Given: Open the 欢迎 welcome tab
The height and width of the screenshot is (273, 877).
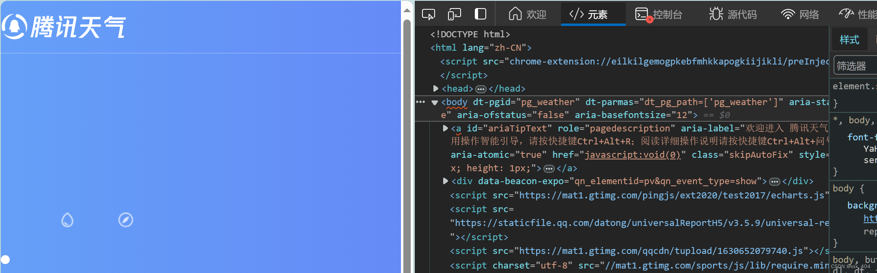Looking at the screenshot, I should [x=528, y=14].
